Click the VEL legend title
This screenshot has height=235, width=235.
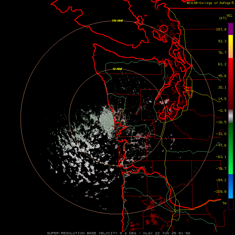(x=229, y=16)
